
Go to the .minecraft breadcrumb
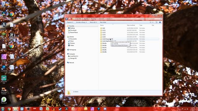pyautogui.click(x=101, y=19)
